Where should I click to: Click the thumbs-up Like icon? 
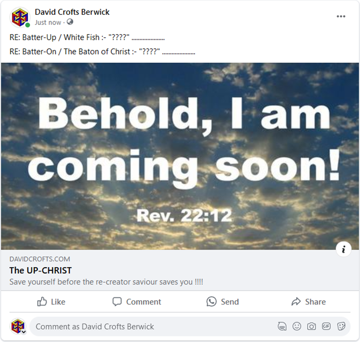(x=42, y=301)
